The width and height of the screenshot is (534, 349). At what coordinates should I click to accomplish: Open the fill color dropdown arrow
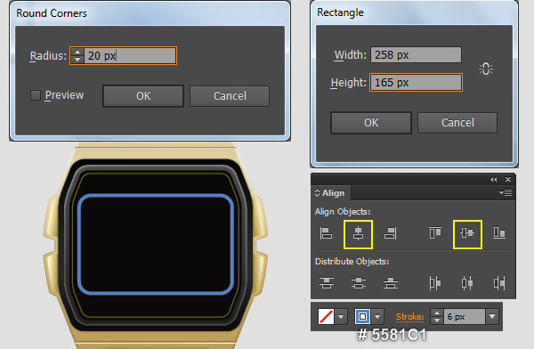coord(341,317)
